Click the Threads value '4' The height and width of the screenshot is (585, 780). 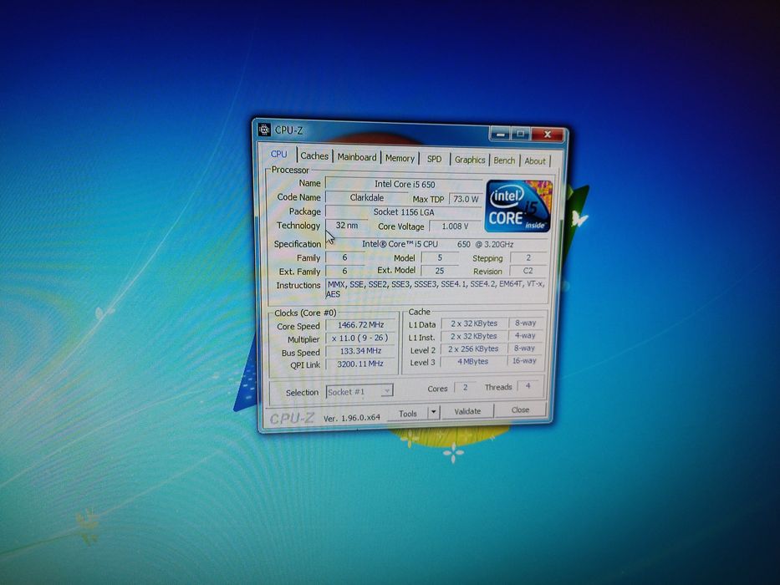528,385
